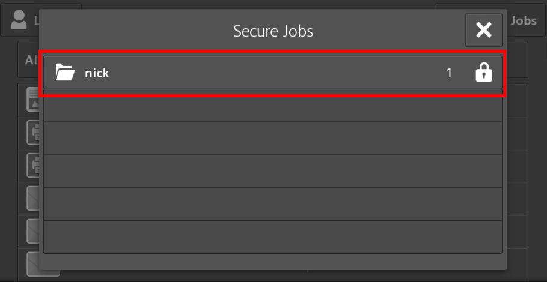The image size is (547, 282).
Task: Select the second envelope job icon
Action: (33, 231)
